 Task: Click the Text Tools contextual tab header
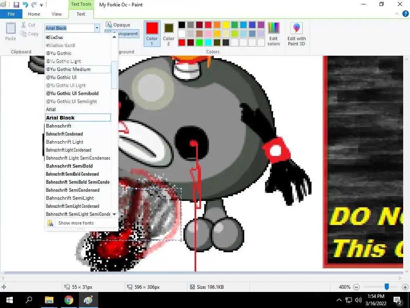81,4
